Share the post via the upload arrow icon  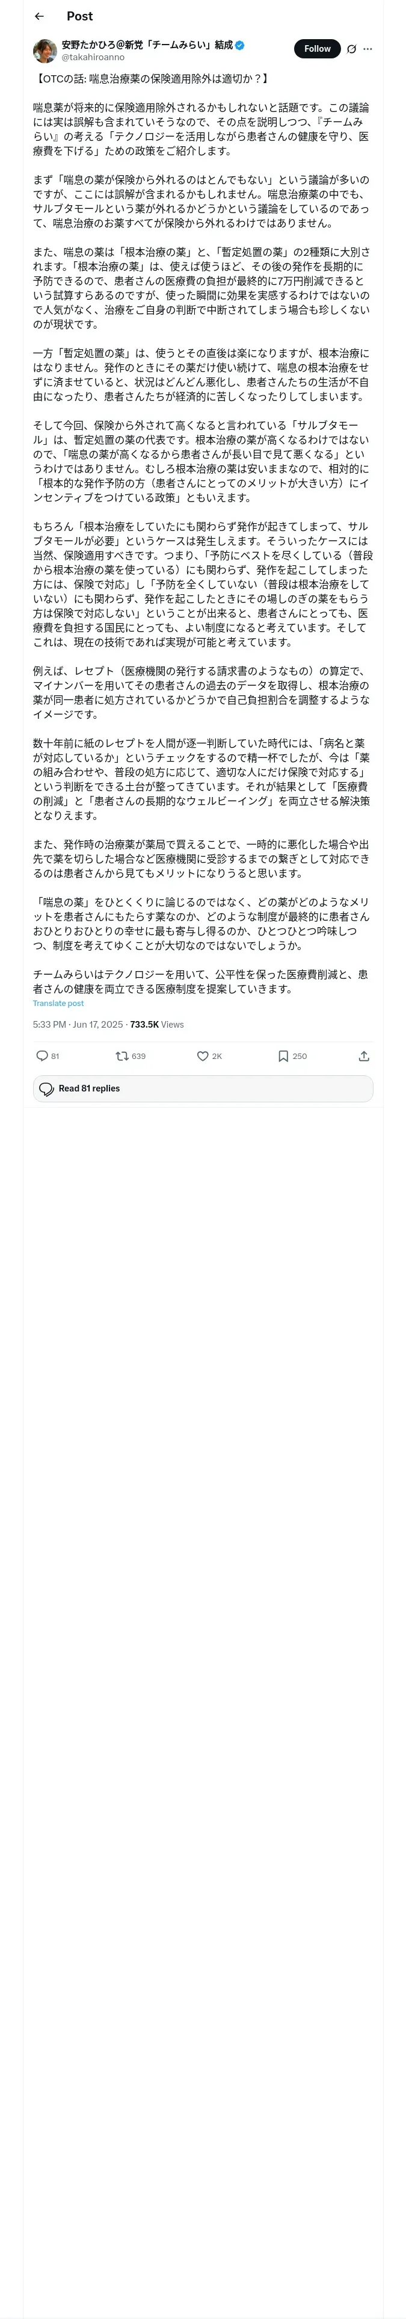[x=364, y=1056]
